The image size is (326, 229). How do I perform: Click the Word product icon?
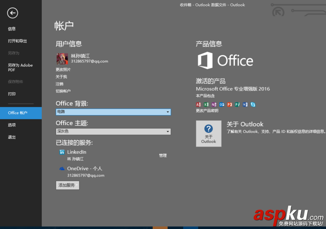point(245,105)
